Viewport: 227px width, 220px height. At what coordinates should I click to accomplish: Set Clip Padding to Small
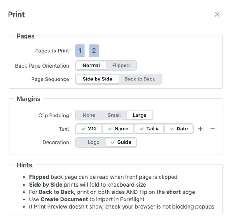114,115
